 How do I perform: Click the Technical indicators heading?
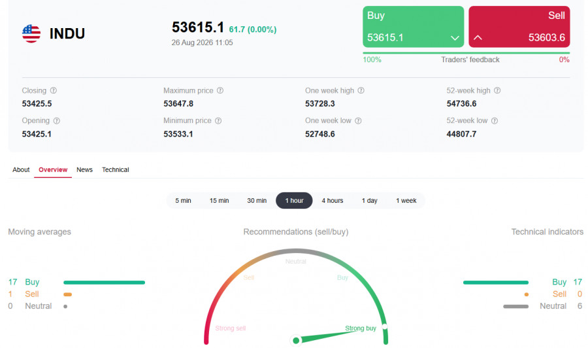click(547, 232)
